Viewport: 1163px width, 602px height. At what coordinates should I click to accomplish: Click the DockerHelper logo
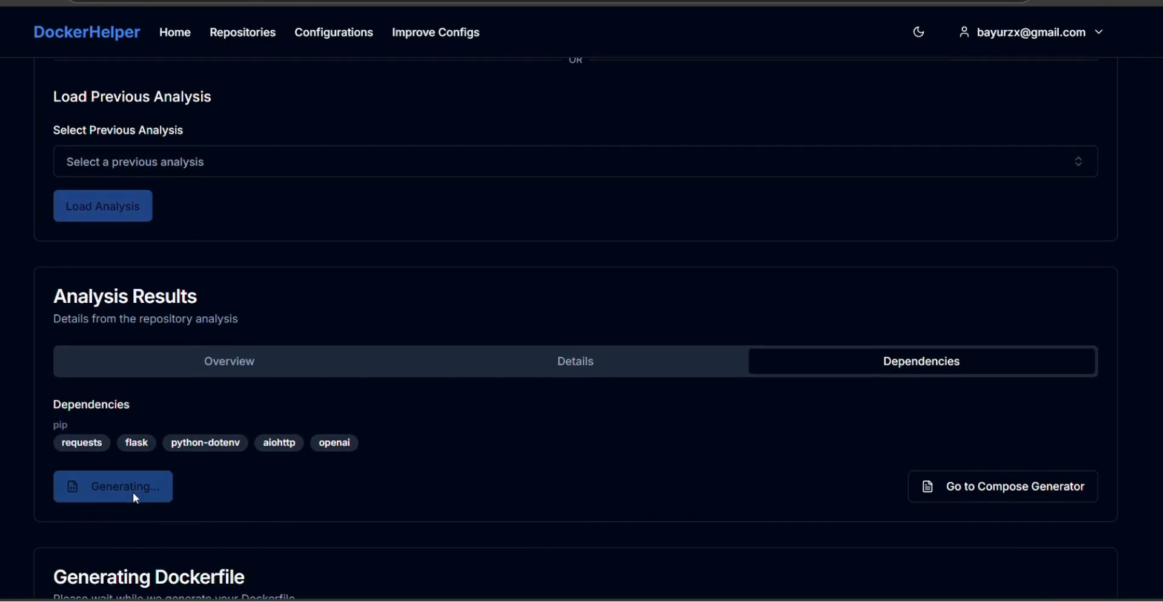click(87, 32)
